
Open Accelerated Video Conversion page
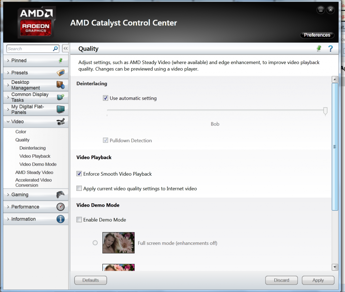click(x=33, y=182)
